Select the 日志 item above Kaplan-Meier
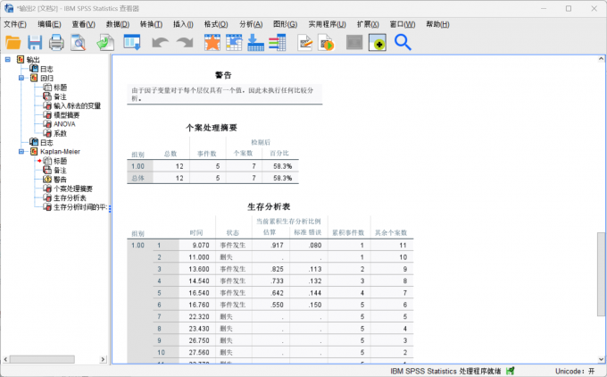Screen dimensions: 607x377 click(46, 143)
